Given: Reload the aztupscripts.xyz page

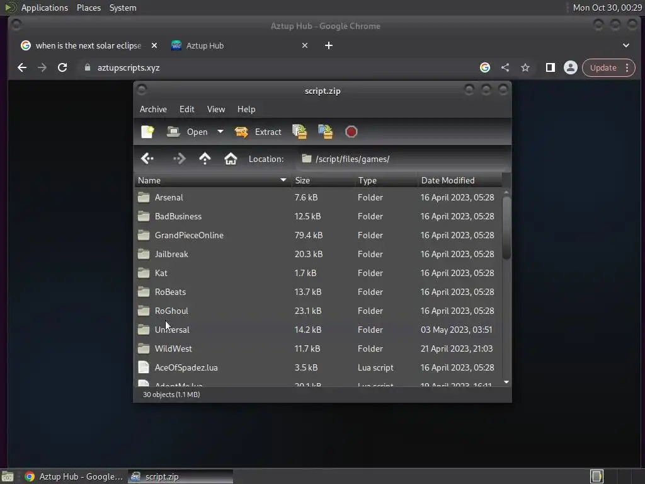Looking at the screenshot, I should coord(62,68).
